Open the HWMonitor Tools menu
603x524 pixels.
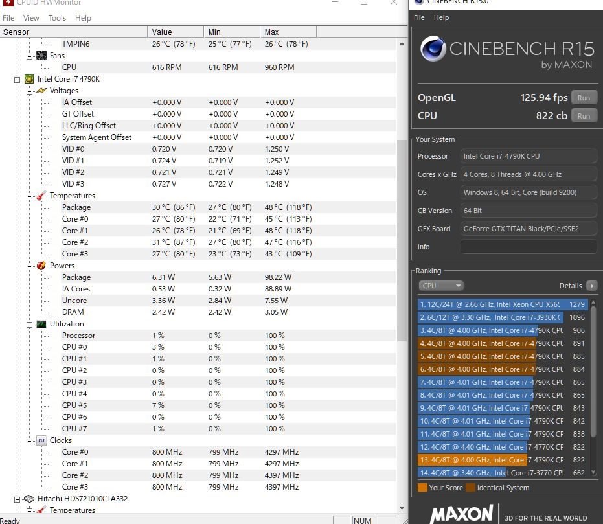click(57, 18)
